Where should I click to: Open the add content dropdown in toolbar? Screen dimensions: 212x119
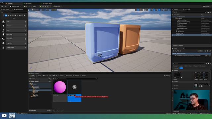tap(25, 6)
